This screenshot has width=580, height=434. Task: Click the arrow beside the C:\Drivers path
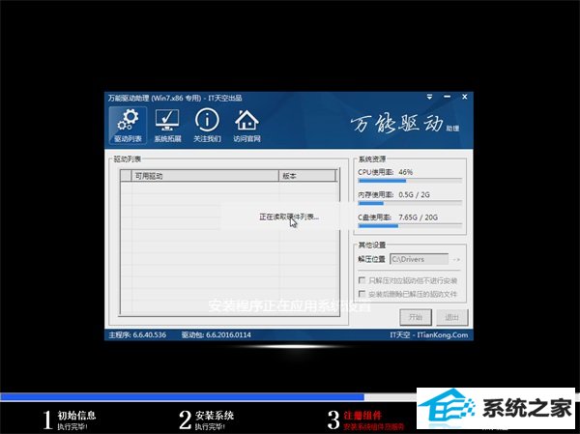pos(456,259)
